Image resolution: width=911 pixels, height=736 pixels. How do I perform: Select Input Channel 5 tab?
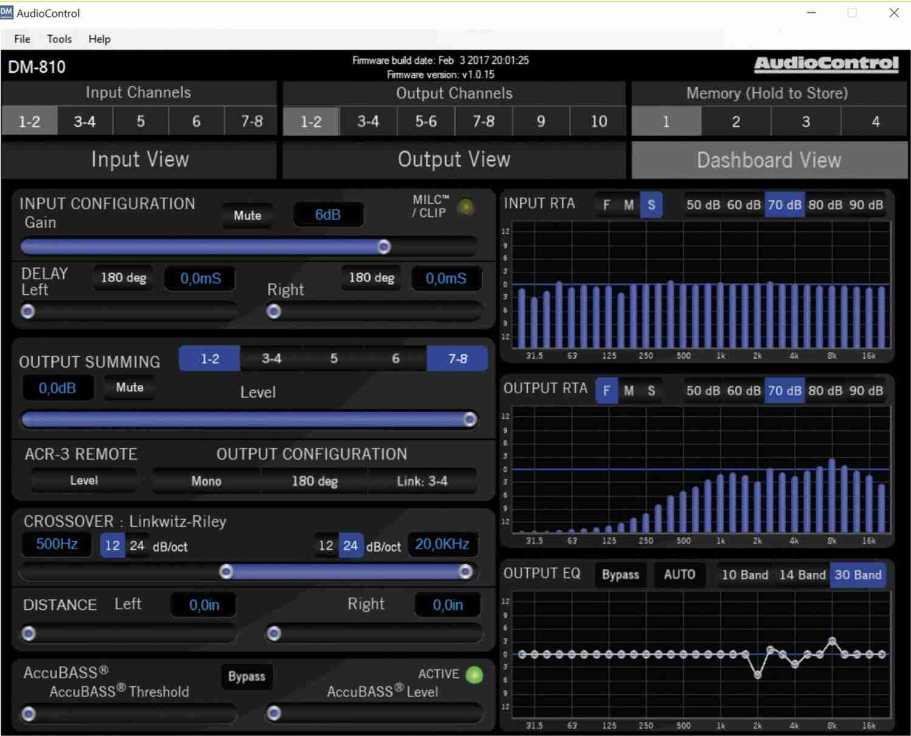point(140,121)
